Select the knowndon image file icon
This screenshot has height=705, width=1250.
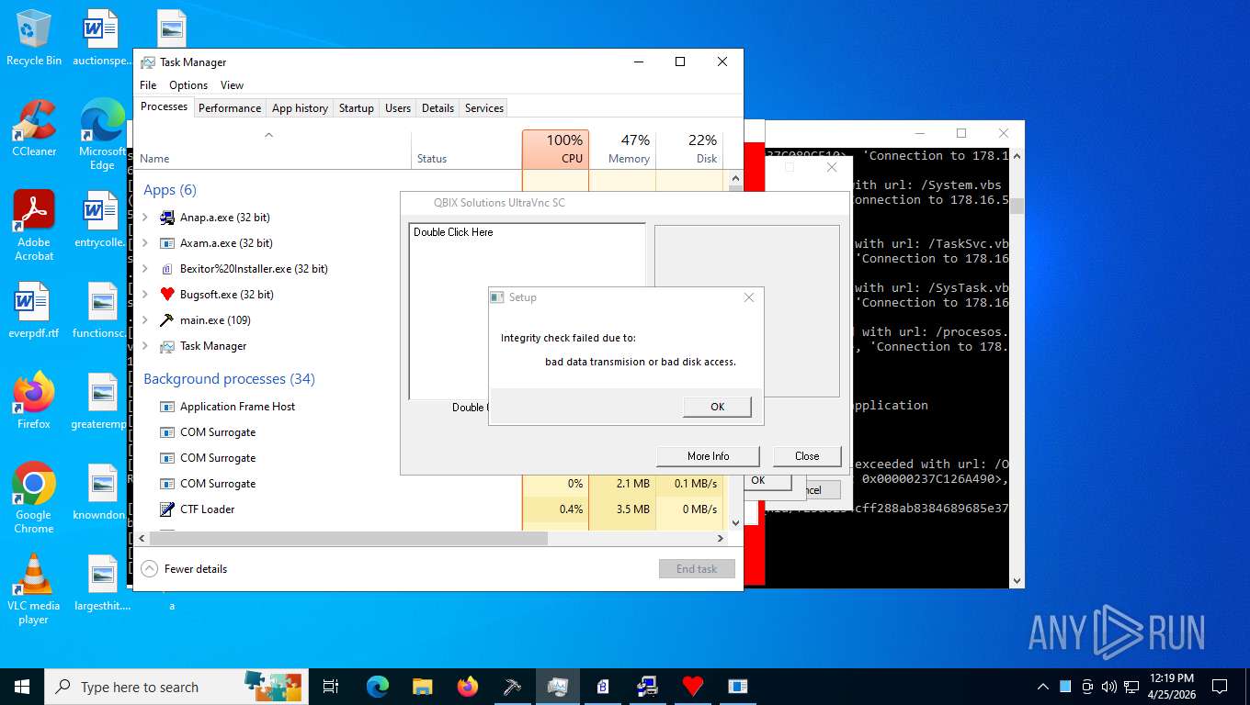(100, 492)
